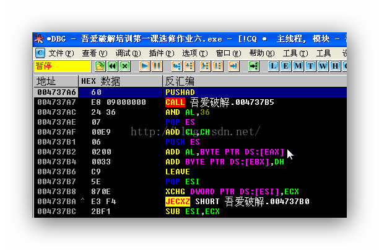Click address 004737AC
Viewport: 379px width, 250px height.
(x=56, y=112)
